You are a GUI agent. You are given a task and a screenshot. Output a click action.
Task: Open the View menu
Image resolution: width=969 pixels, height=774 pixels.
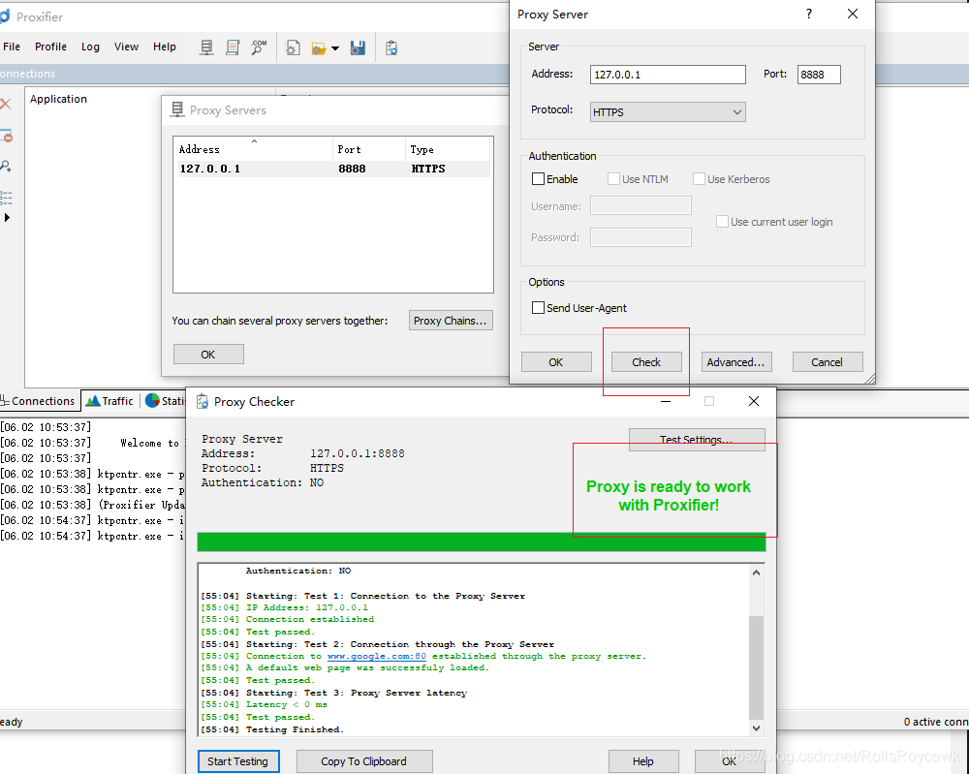tap(126, 46)
